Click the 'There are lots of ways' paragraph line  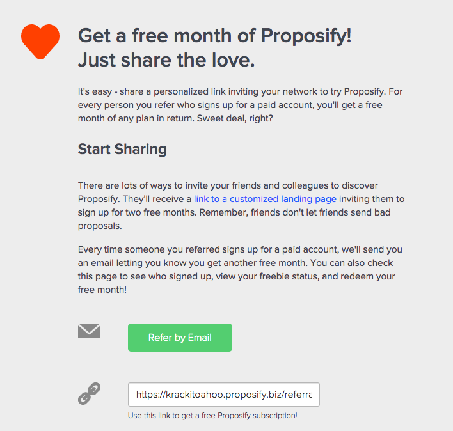click(x=228, y=185)
